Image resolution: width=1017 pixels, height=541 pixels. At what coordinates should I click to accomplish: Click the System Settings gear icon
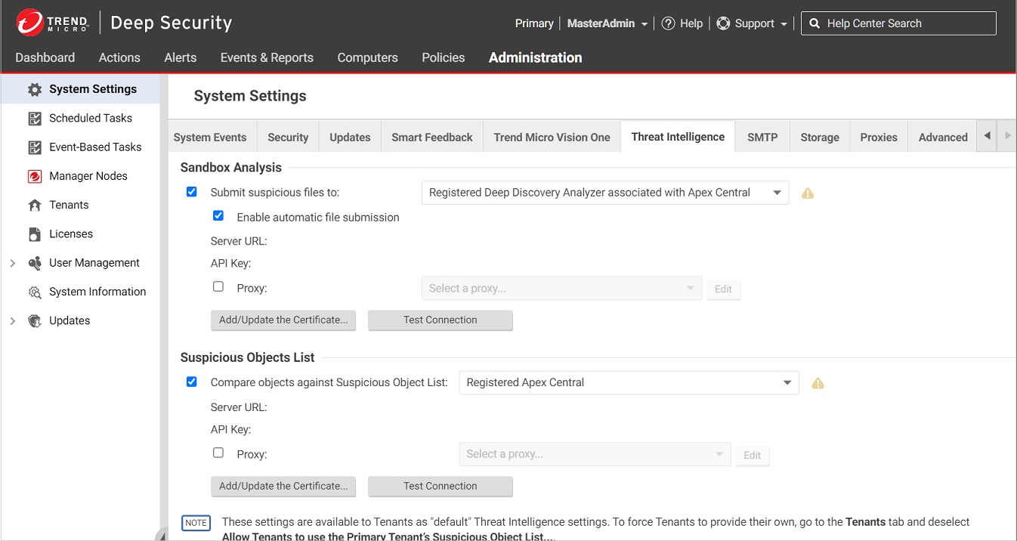(x=35, y=90)
